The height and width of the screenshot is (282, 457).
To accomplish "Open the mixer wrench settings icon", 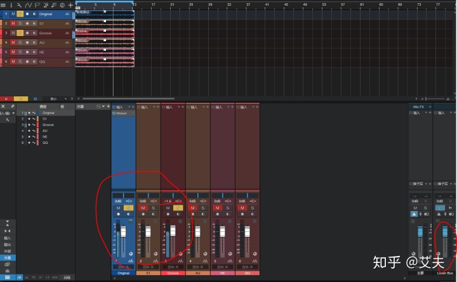I will (x=7, y=119).
